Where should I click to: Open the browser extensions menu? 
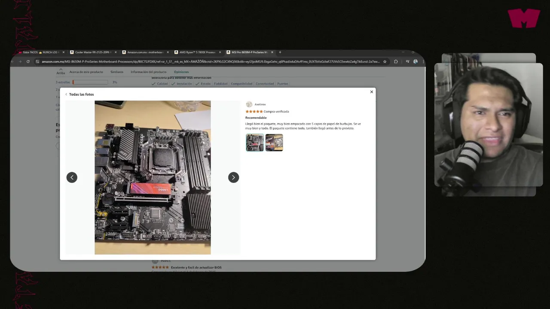396,61
